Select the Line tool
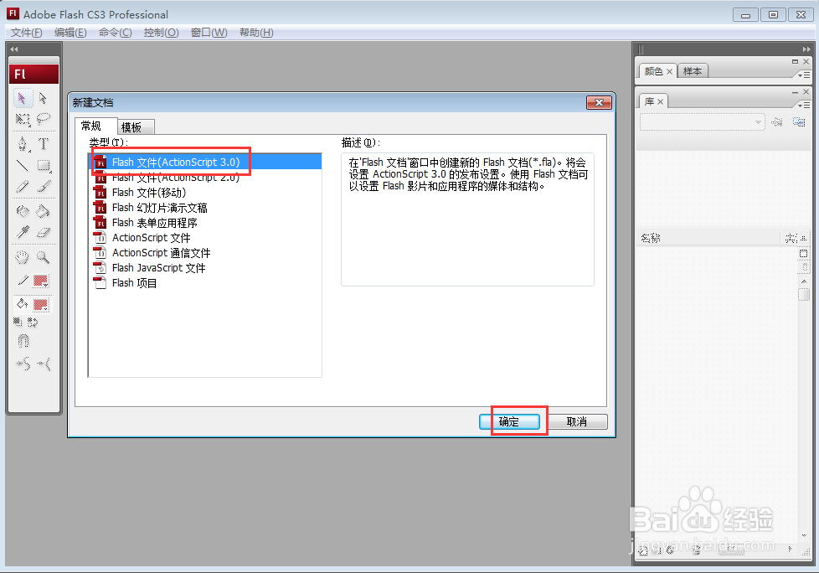819x573 pixels. [x=22, y=166]
